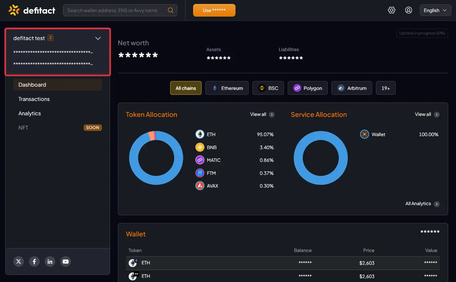Open the settings gear icon

tap(391, 10)
